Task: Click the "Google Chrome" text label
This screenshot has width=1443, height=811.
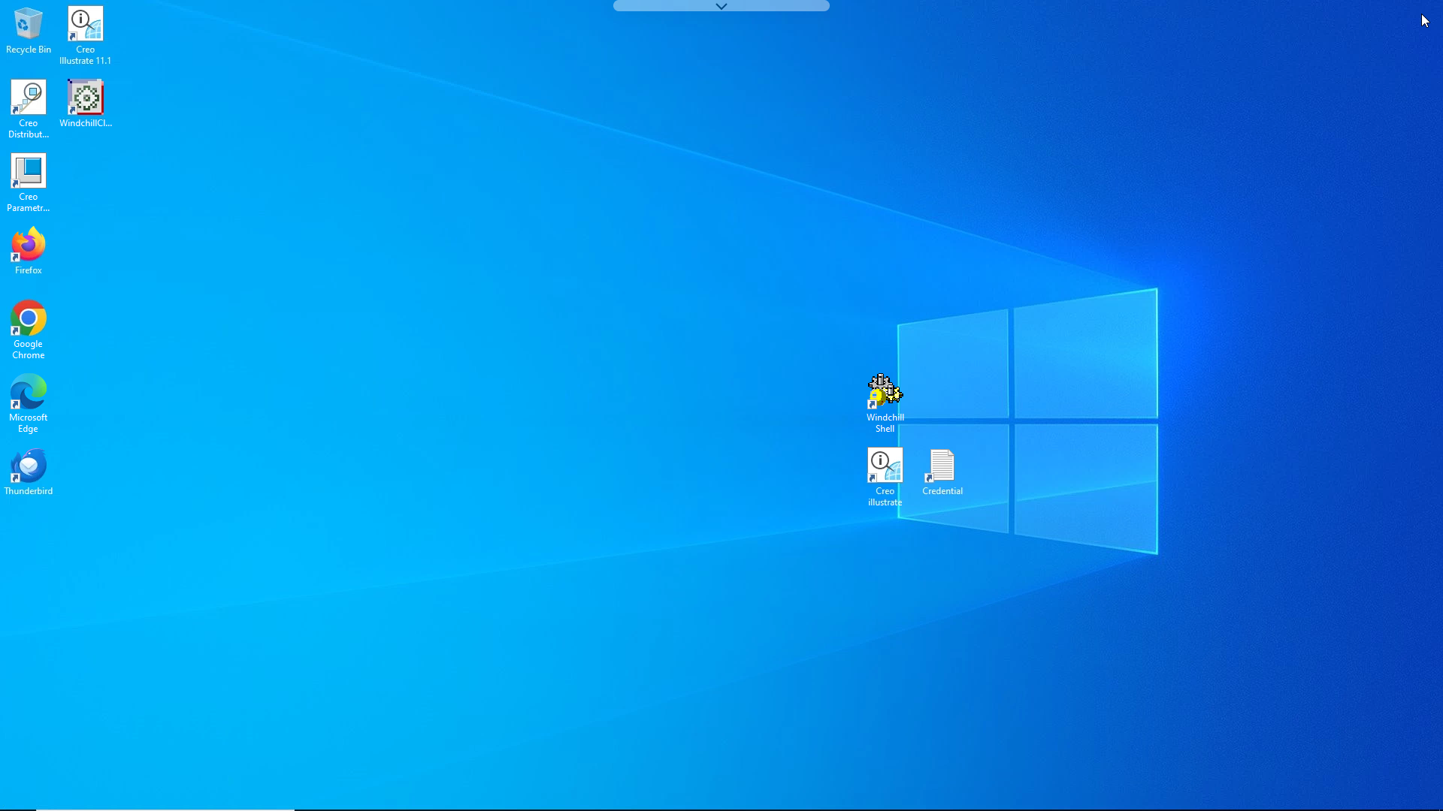Action: click(x=28, y=350)
